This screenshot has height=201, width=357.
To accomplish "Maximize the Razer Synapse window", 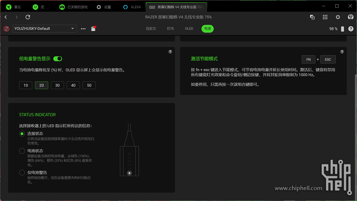I will click(x=337, y=6).
